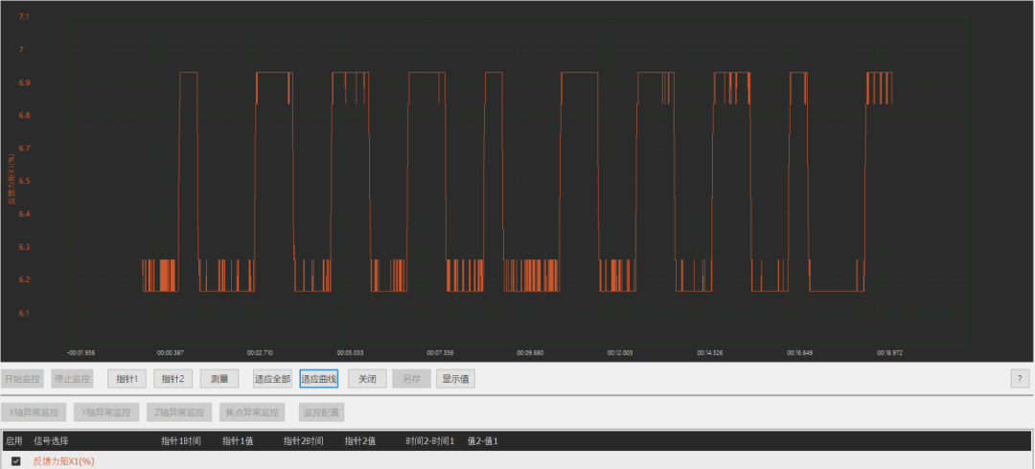Click 适应全部 to fit all
Screen dimensions: 1035x469
(272, 379)
